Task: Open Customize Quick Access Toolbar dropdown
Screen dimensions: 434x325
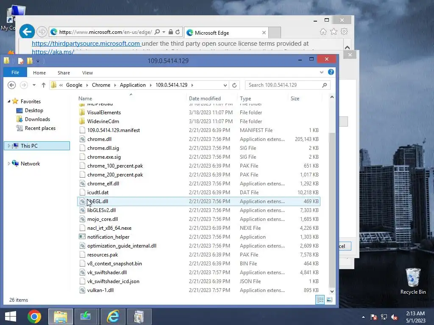Action: 38,61
